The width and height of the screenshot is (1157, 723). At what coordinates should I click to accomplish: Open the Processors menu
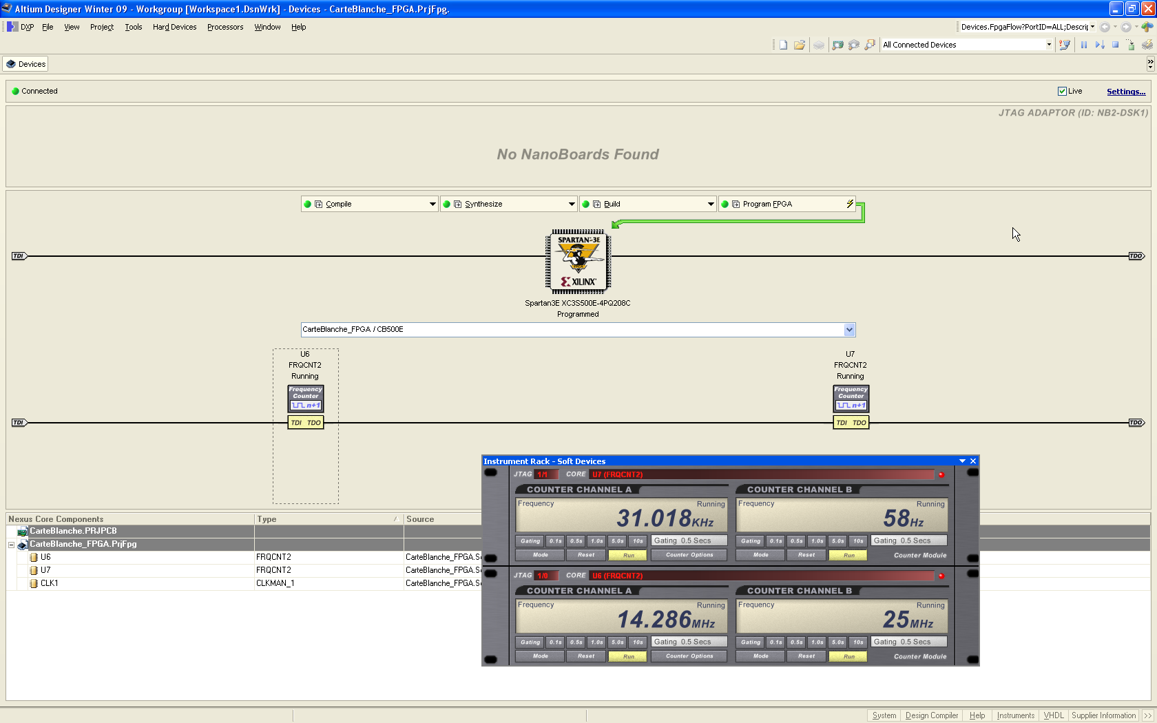coord(225,27)
